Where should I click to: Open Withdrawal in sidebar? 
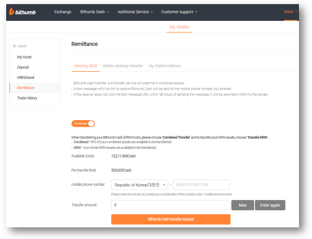pyautogui.click(x=26, y=77)
